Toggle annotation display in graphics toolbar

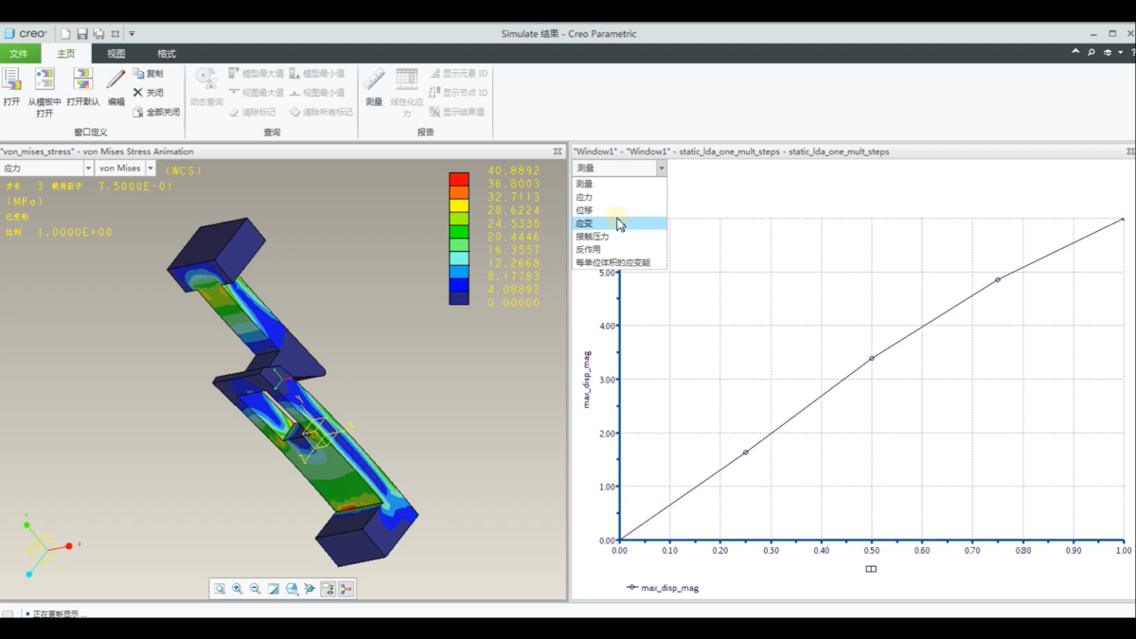[x=328, y=589]
